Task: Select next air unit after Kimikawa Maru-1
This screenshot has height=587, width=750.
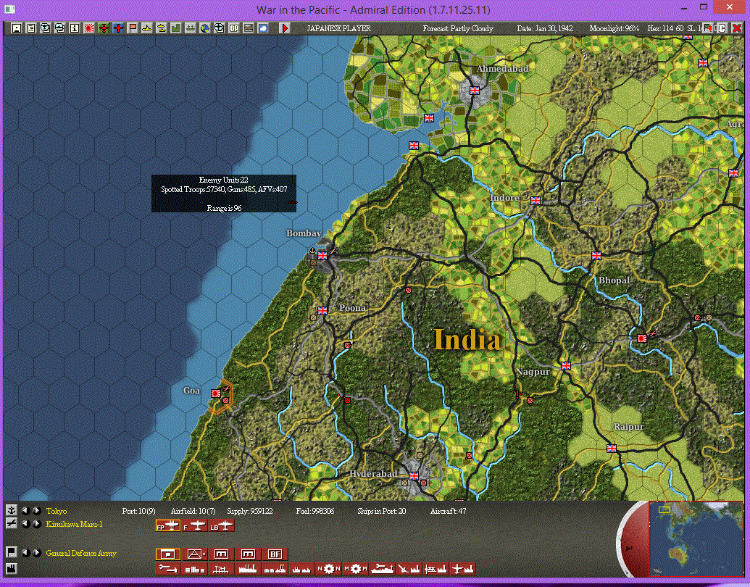Action: [x=36, y=524]
